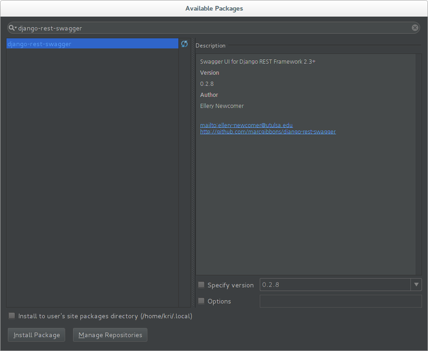Screen dimensions: 428x351
Task: Click the '0.2.8' version text in description
Action: pyautogui.click(x=207, y=84)
